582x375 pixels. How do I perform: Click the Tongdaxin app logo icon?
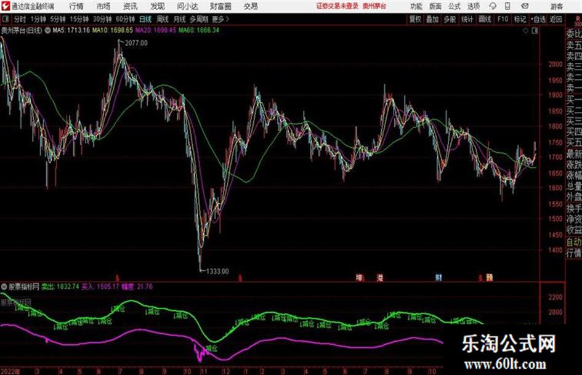tap(5, 6)
